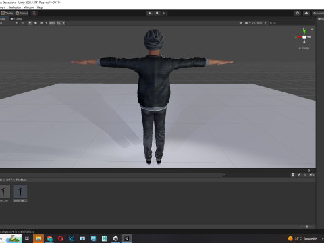Screen dimensions: 324x243
Task: Toggle the scene effects icon
Action: [x=41, y=23]
